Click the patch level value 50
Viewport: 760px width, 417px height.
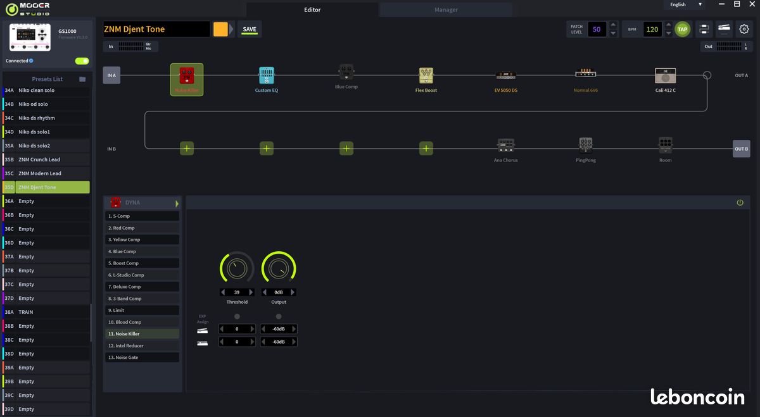[x=597, y=29]
